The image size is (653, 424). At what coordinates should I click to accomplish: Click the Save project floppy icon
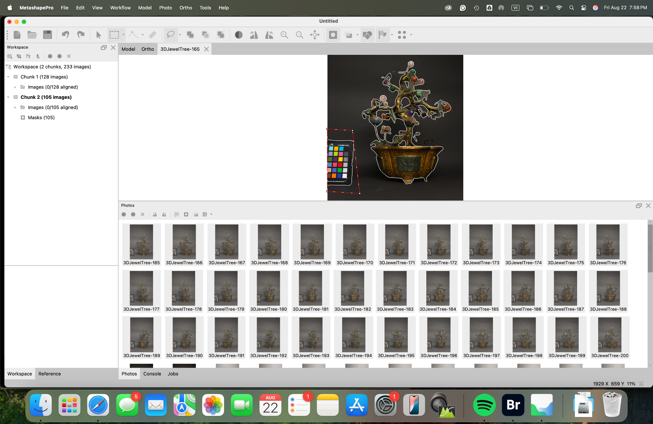48,35
